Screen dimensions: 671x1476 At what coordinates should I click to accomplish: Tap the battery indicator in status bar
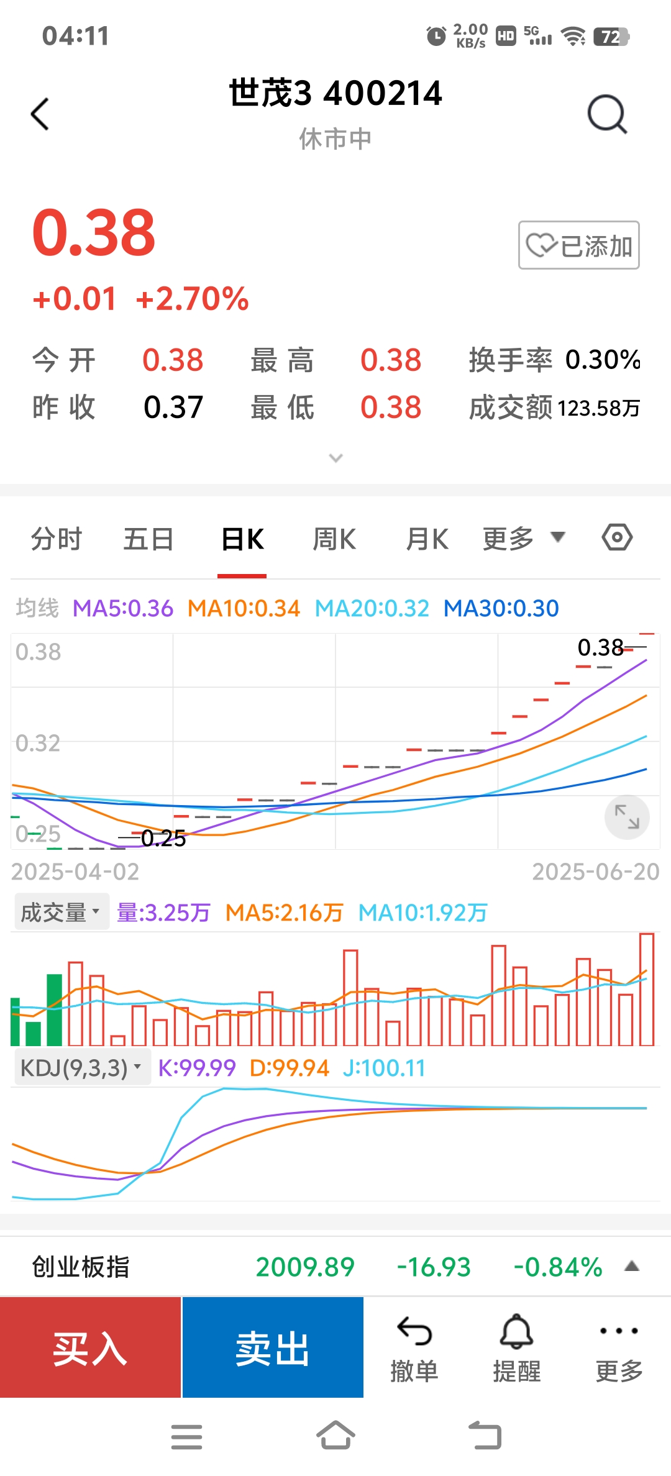click(611, 37)
